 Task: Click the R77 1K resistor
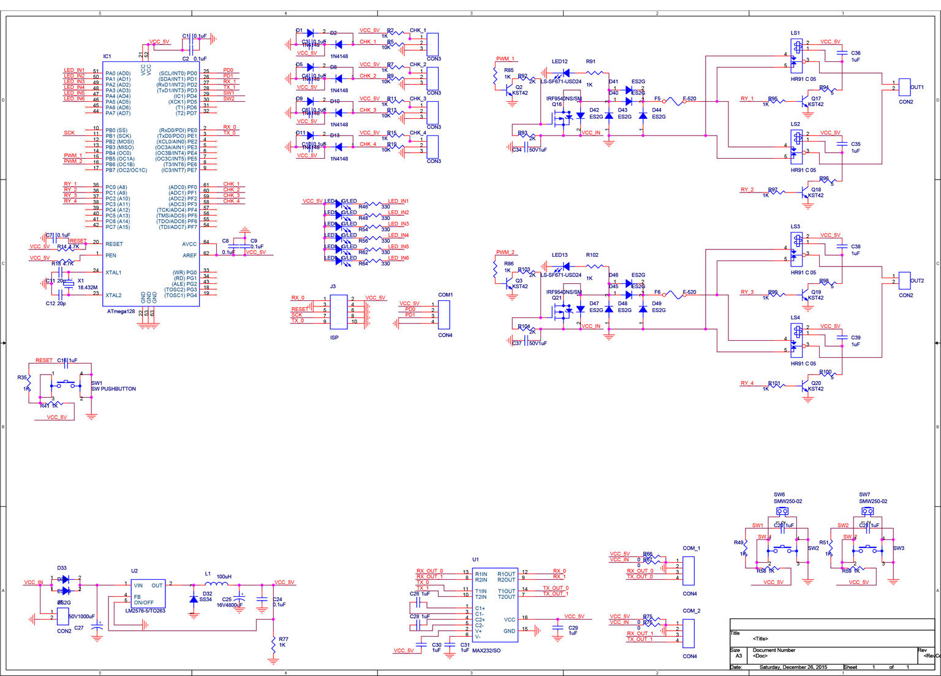pos(273,644)
